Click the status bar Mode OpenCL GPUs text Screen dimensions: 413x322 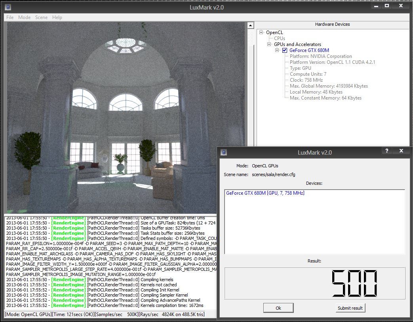(x=28, y=314)
